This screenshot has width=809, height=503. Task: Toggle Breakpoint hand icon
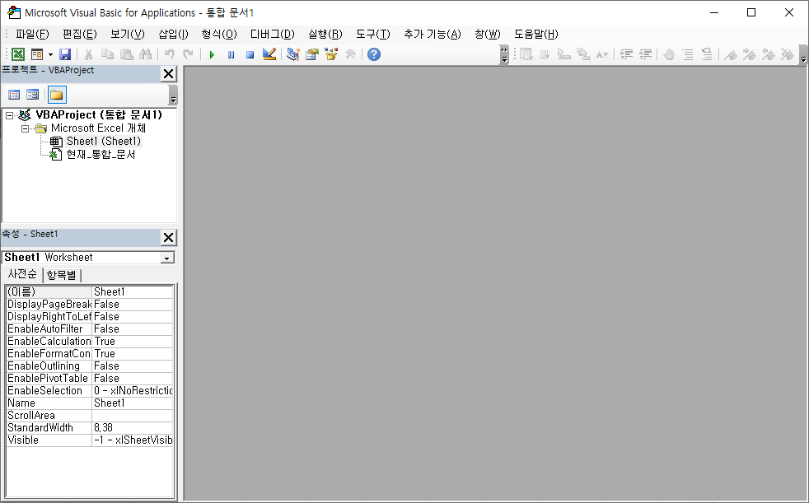point(669,54)
